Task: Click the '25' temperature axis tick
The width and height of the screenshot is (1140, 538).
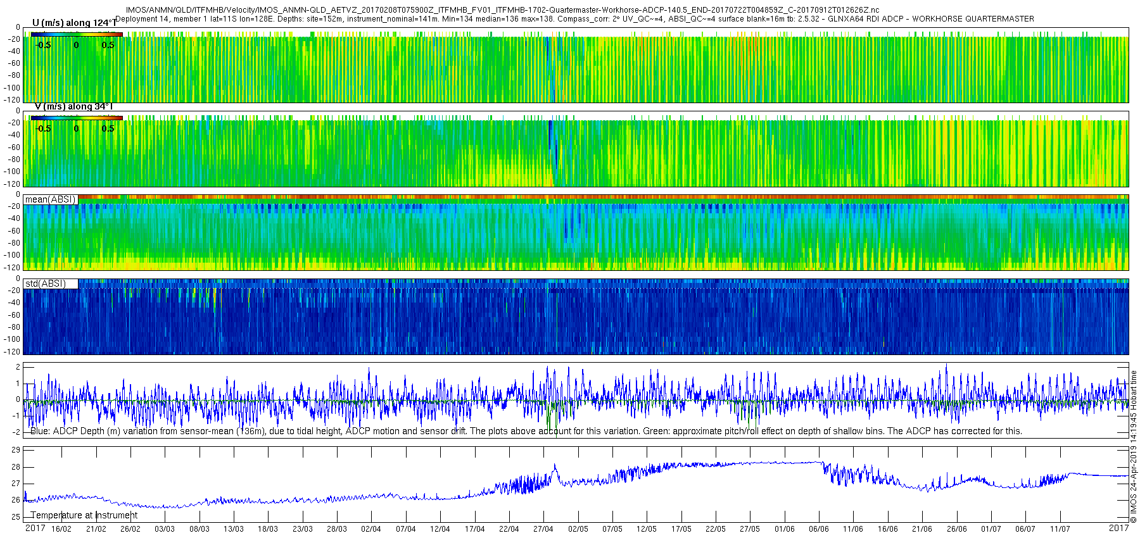Action: [16, 517]
